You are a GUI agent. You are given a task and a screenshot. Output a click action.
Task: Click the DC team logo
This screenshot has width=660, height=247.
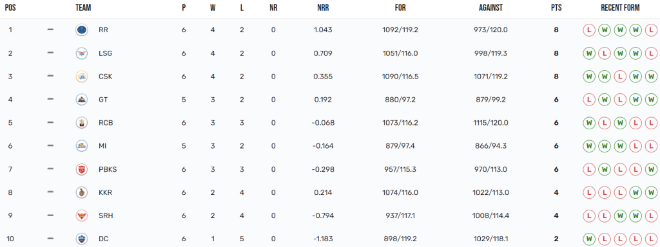click(x=81, y=239)
